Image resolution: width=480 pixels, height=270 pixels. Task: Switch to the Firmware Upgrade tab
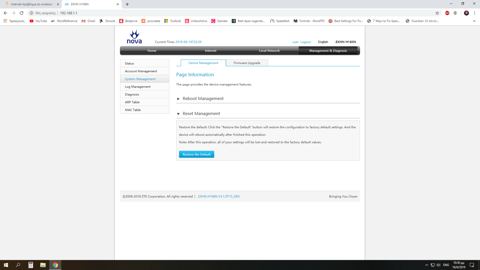pyautogui.click(x=247, y=63)
